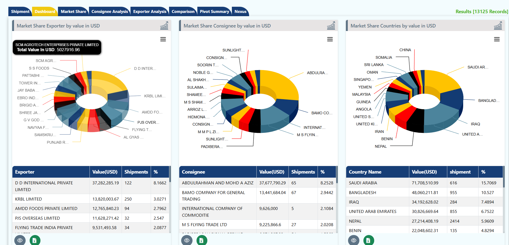Screen dimensions: 509x245
Task: Export Countries table to Excel
Action: point(369,240)
